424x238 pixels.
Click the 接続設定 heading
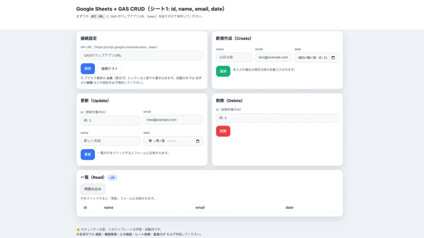[89, 38]
